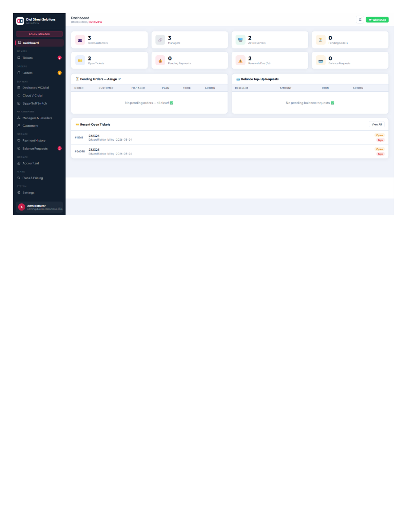Click the admin email in sidebar footer
The height and width of the screenshot is (527, 407).
point(45,209)
